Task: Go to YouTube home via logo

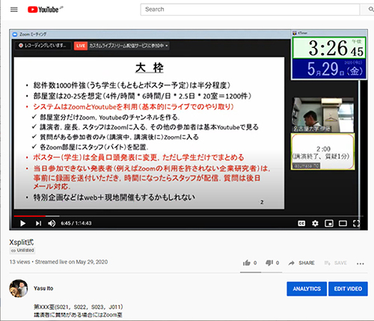Action: point(43,10)
